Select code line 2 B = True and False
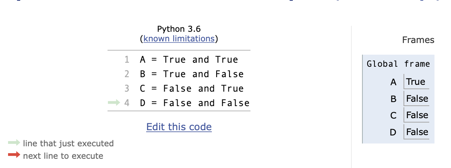 pyautogui.click(x=192, y=74)
